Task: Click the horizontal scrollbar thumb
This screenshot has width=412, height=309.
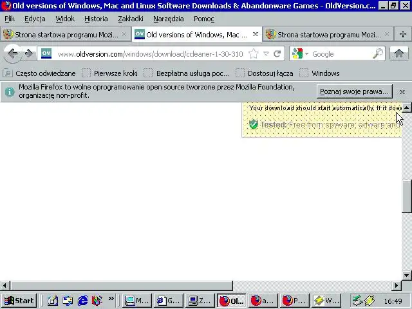Action: (121, 285)
